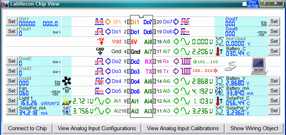Click the Din1 counter value 00000
The width and height of the screenshot is (286, 135).
point(27,23)
